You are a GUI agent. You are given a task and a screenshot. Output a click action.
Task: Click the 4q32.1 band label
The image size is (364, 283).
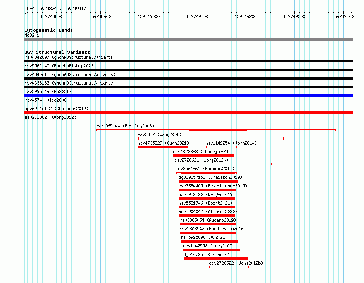(x=32, y=35)
